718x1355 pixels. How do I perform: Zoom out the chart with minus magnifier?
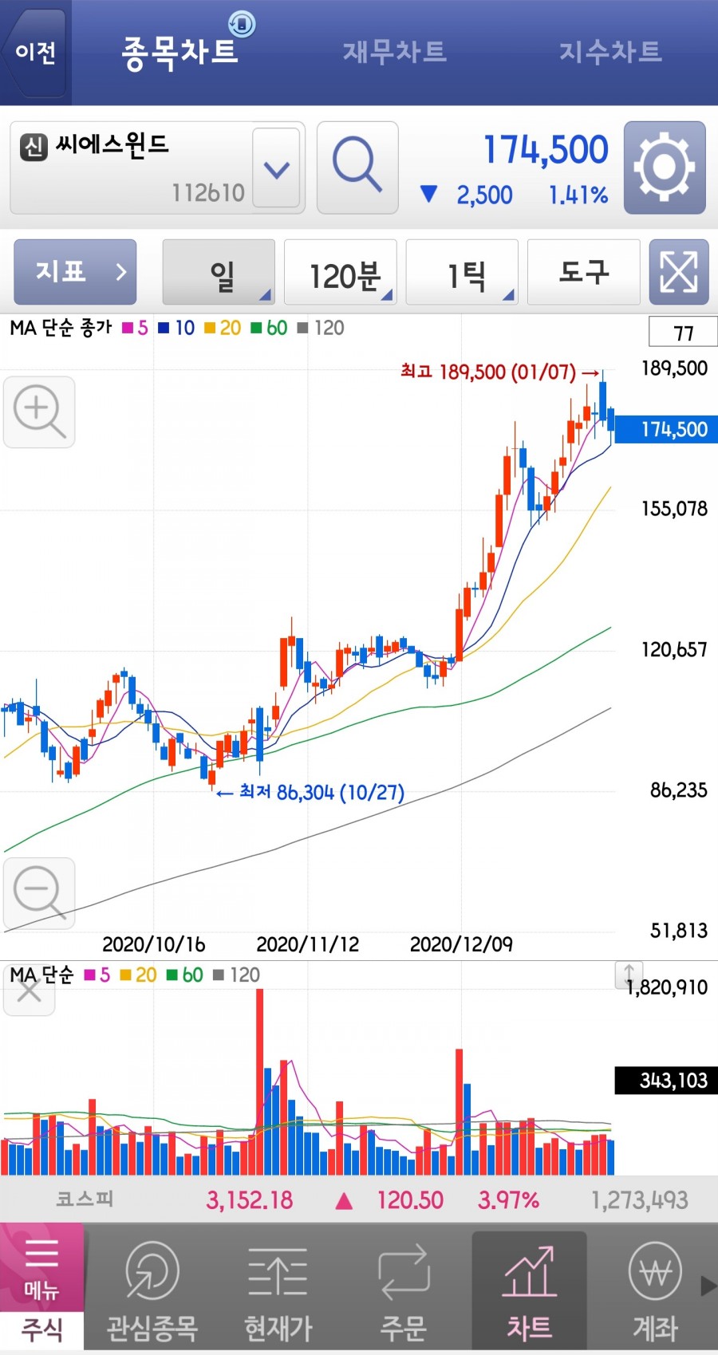(x=39, y=893)
